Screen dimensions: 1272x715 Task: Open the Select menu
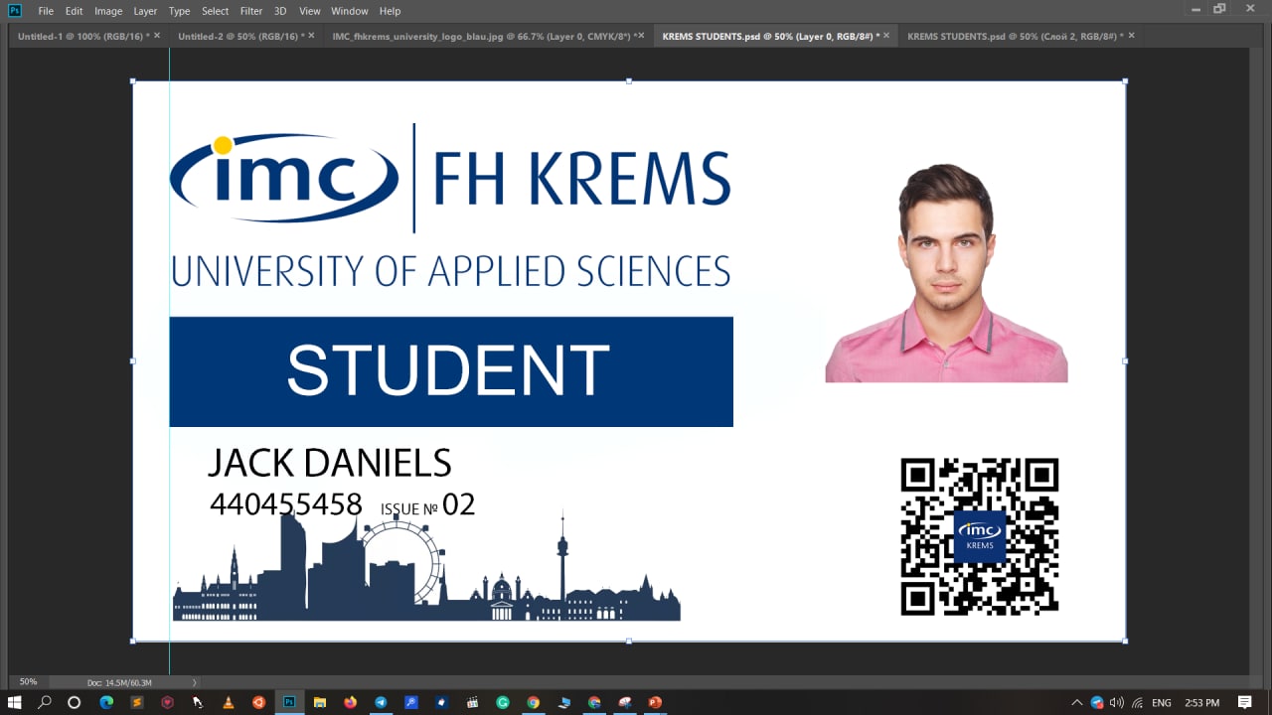pyautogui.click(x=216, y=11)
